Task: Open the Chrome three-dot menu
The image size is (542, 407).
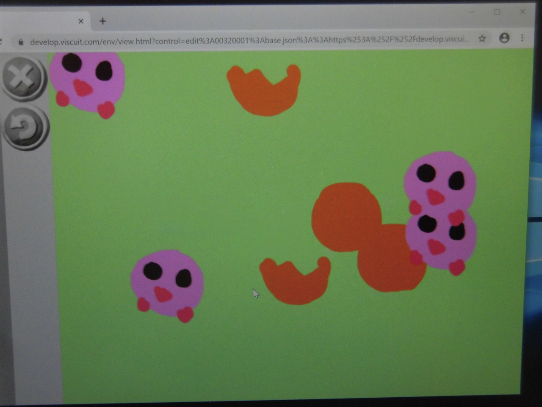Action: point(522,38)
